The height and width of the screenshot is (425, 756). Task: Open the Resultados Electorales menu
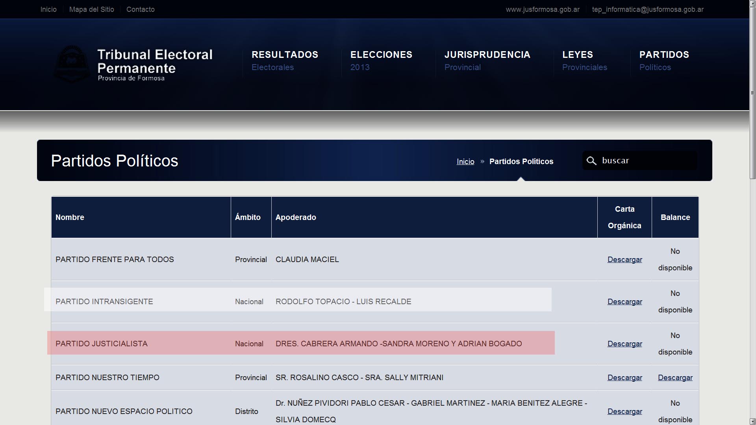point(285,61)
